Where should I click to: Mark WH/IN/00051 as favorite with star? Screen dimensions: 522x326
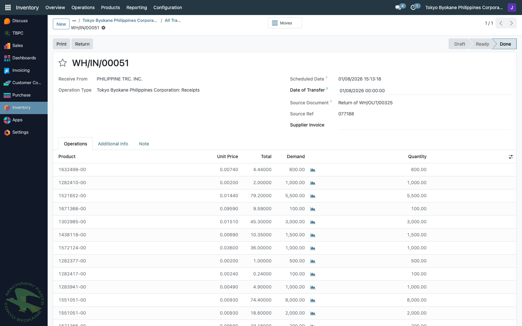click(x=63, y=63)
